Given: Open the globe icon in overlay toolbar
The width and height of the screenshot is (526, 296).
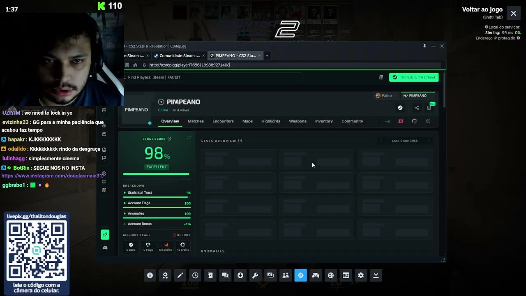Looking at the screenshot, I should point(331,275).
